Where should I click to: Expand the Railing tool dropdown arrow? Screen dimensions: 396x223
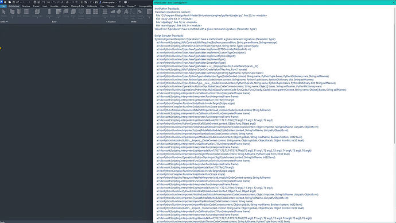coord(105,18)
